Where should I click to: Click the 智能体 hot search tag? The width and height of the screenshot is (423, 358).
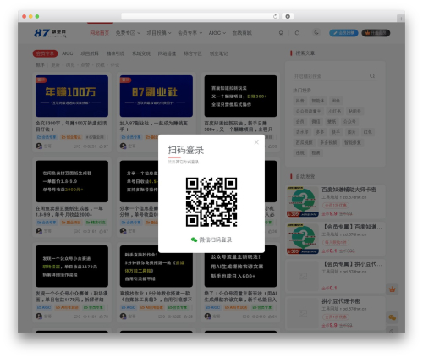[318, 101]
